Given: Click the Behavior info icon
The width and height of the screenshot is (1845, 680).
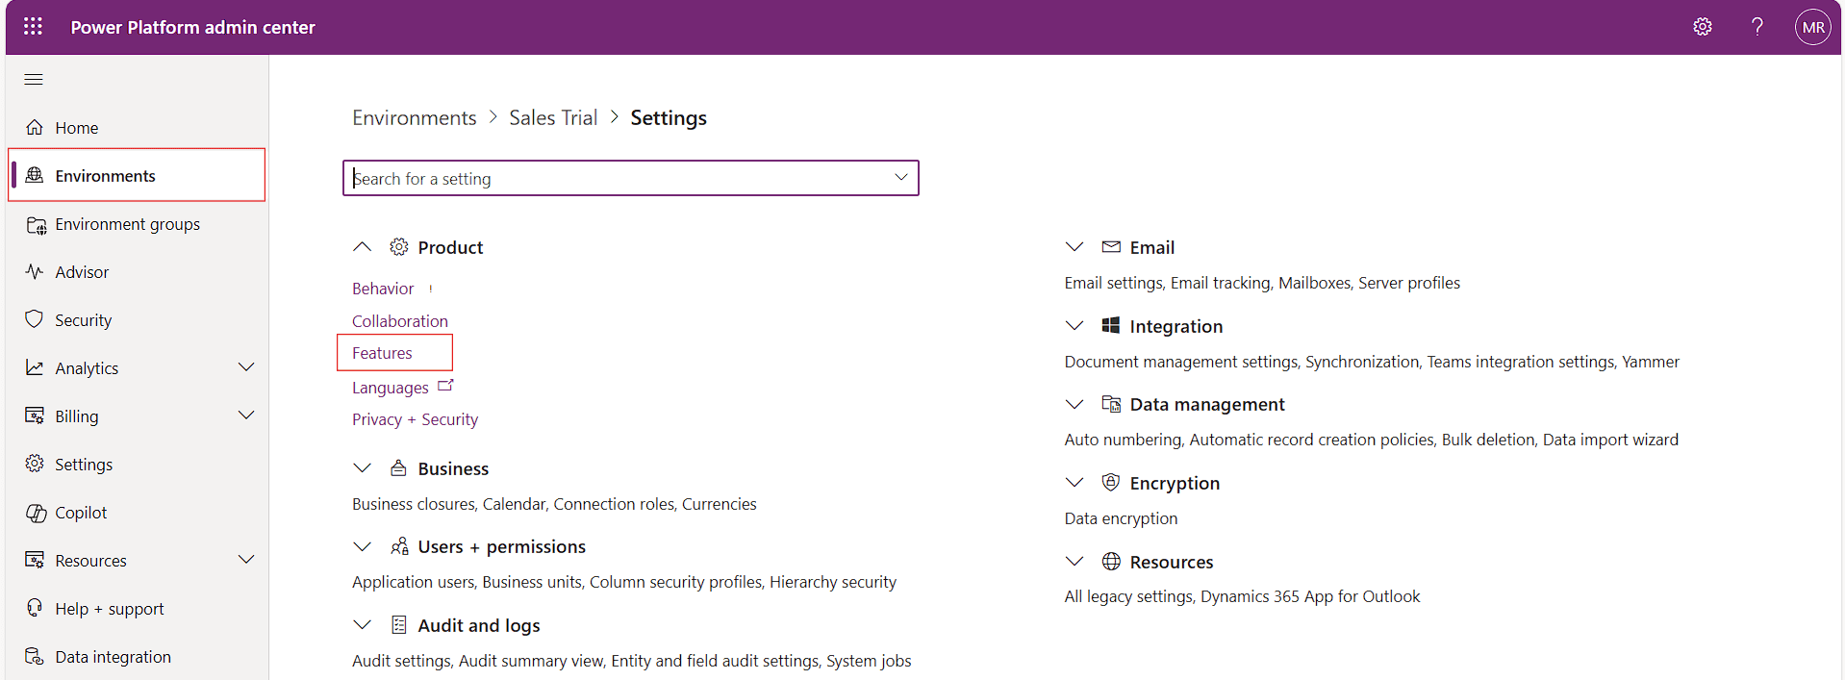Looking at the screenshot, I should click(x=431, y=289).
